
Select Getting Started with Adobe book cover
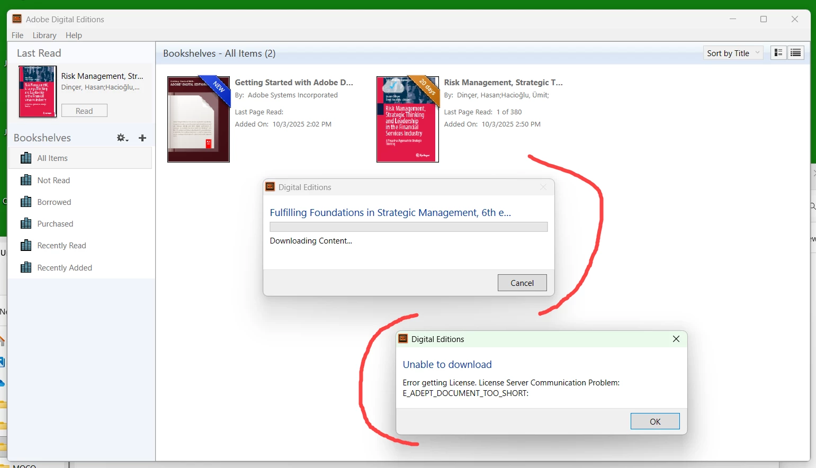(x=199, y=119)
